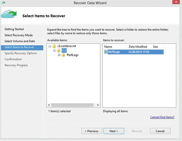Viewport: 182px width, 141px height.
Task: Go to Select Recovery Mode step
Action: (x=19, y=35)
